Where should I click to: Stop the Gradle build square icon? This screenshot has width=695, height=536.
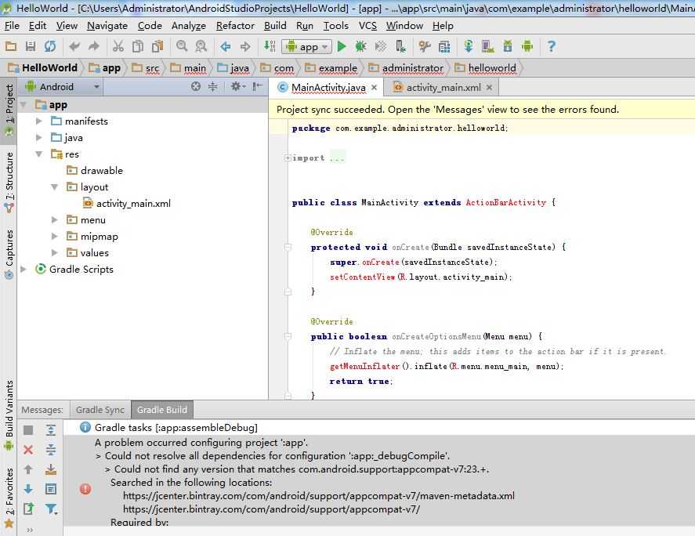(28, 430)
